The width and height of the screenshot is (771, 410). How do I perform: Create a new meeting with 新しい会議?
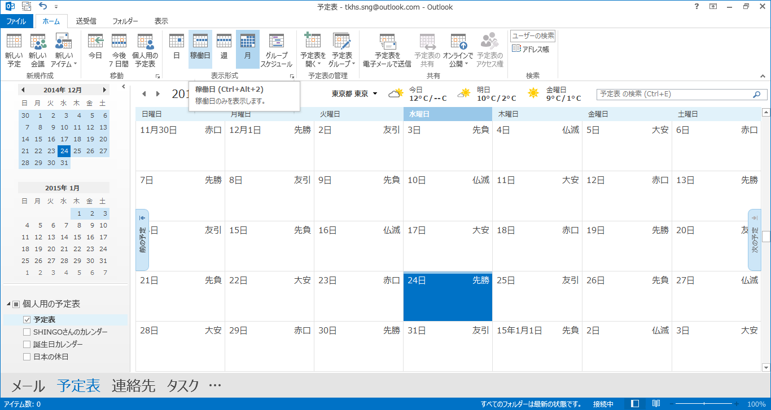click(x=38, y=50)
